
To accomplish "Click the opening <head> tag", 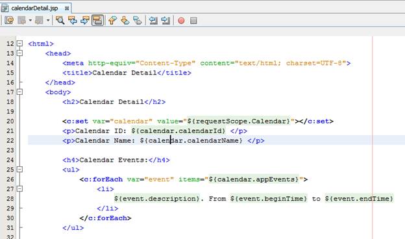I will point(58,53).
